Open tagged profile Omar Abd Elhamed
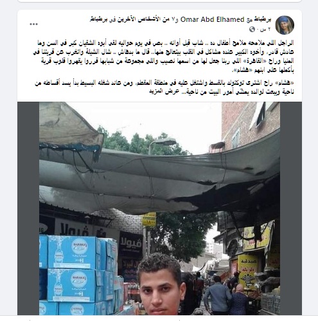This screenshot has width=318, height=321. tap(213, 19)
